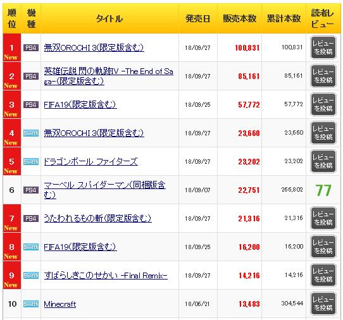Click the 読者レビュー column header
The width and height of the screenshot is (343, 320).
[x=323, y=18]
